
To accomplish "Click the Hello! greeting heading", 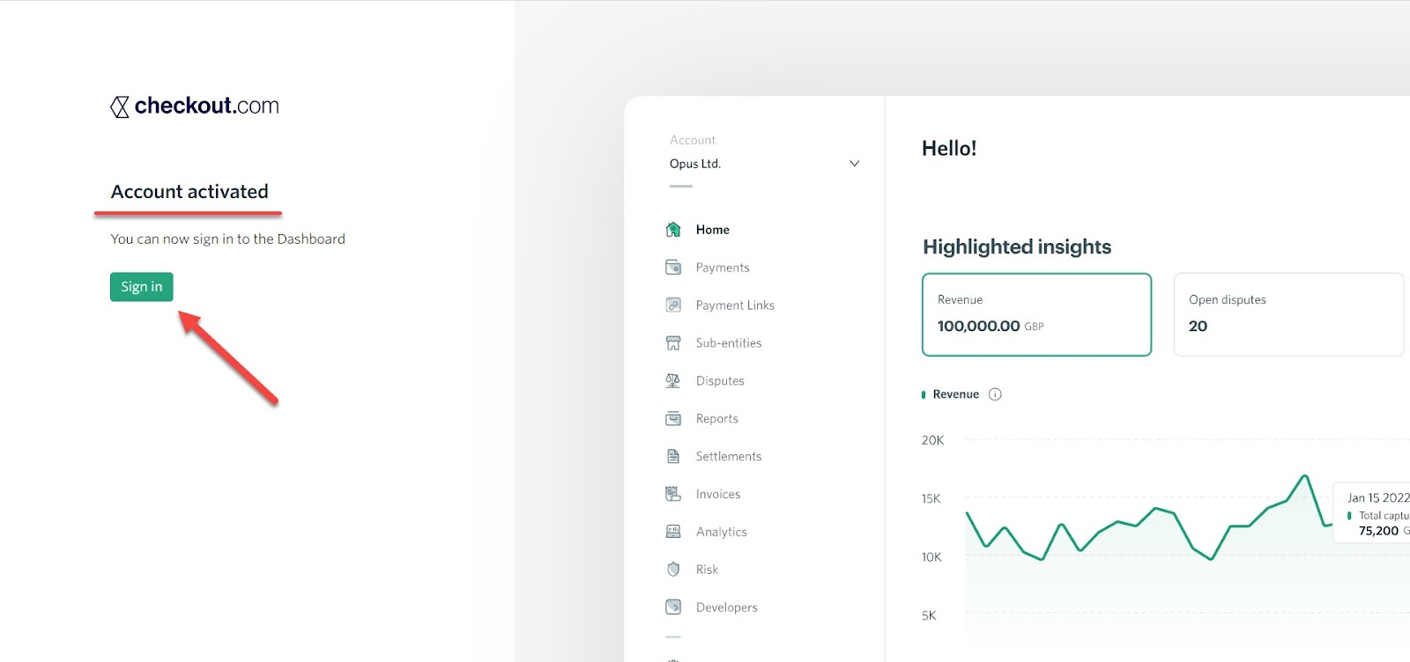I will (x=949, y=148).
